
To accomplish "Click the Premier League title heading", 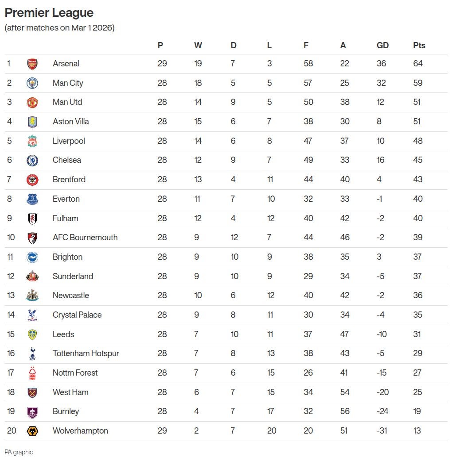I will [x=49, y=13].
